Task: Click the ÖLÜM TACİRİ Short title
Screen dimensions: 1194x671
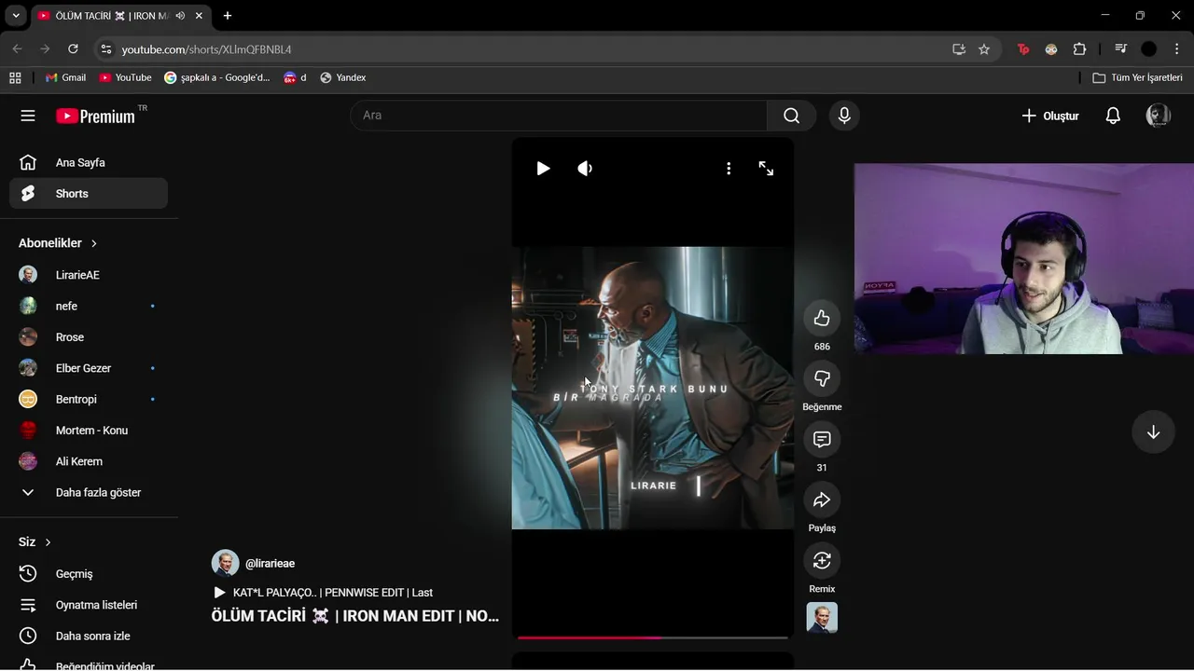Action: (x=355, y=616)
